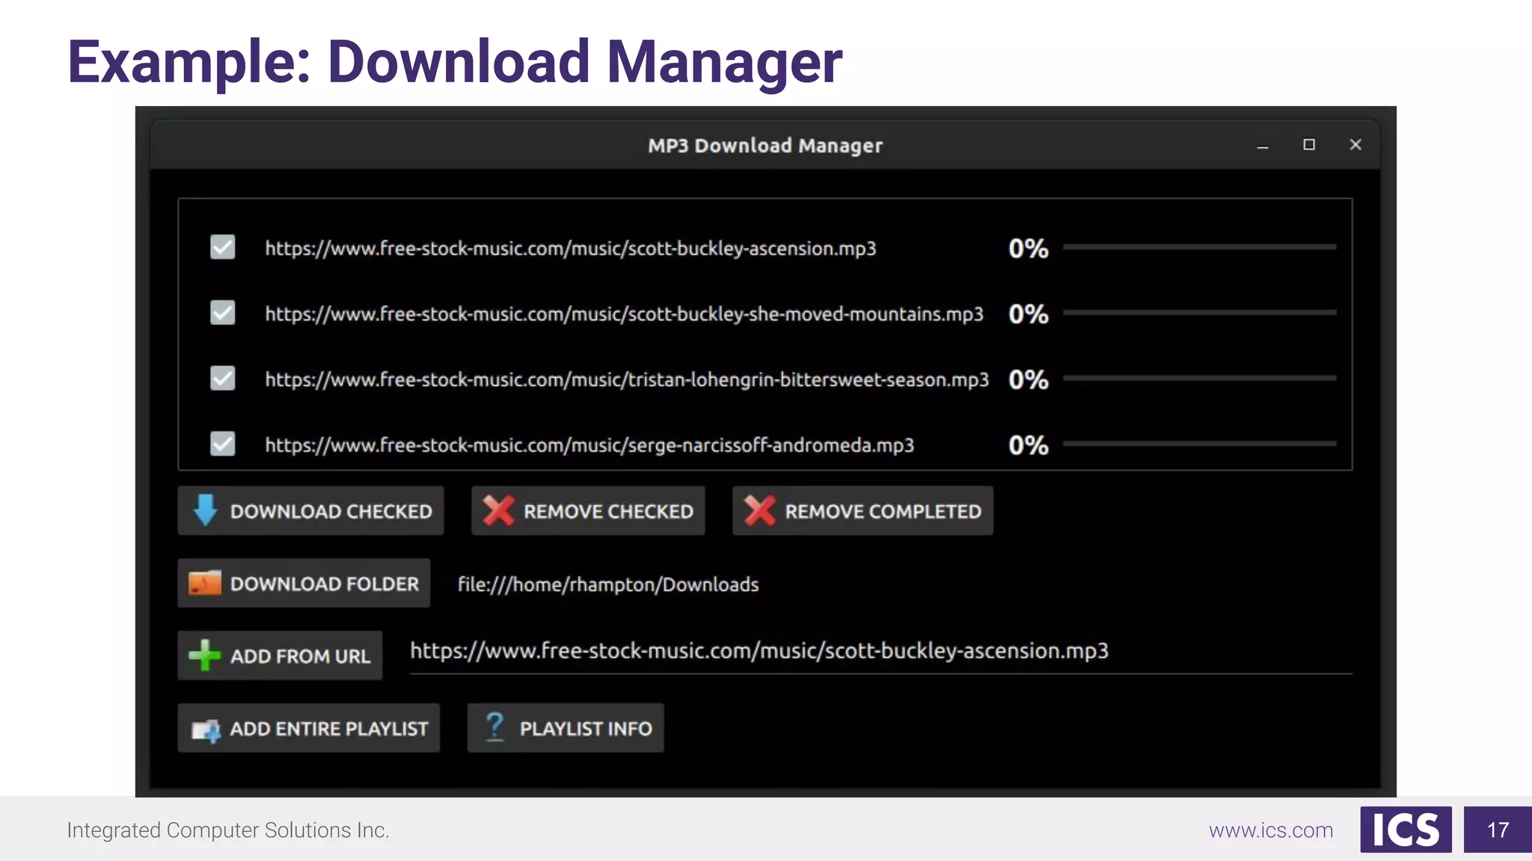The width and height of the screenshot is (1532, 861).
Task: Open the www.ics.com link
Action: coord(1271,830)
